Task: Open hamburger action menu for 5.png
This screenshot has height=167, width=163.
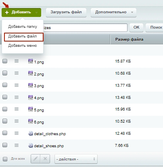Action: pyautogui.click(x=17, y=109)
